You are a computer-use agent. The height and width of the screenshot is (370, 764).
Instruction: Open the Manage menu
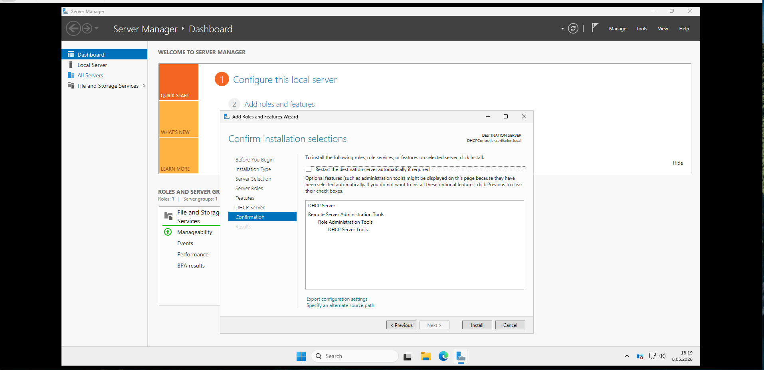(618, 29)
